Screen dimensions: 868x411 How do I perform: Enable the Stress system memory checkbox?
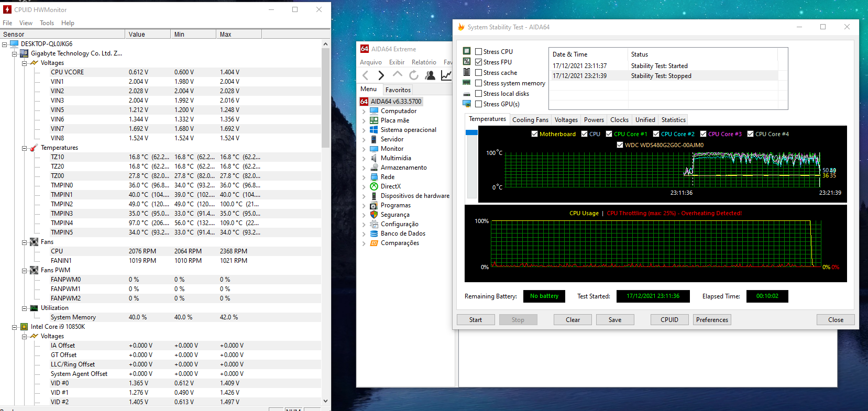(x=478, y=83)
